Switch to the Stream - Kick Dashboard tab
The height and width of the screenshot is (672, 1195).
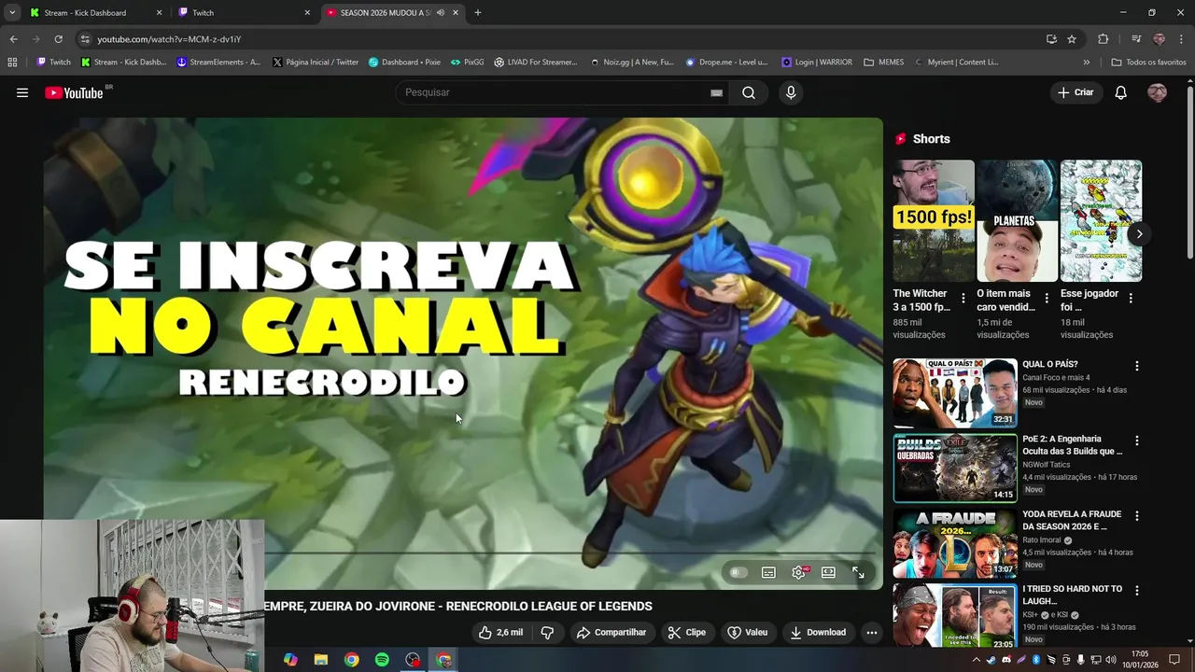(95, 13)
